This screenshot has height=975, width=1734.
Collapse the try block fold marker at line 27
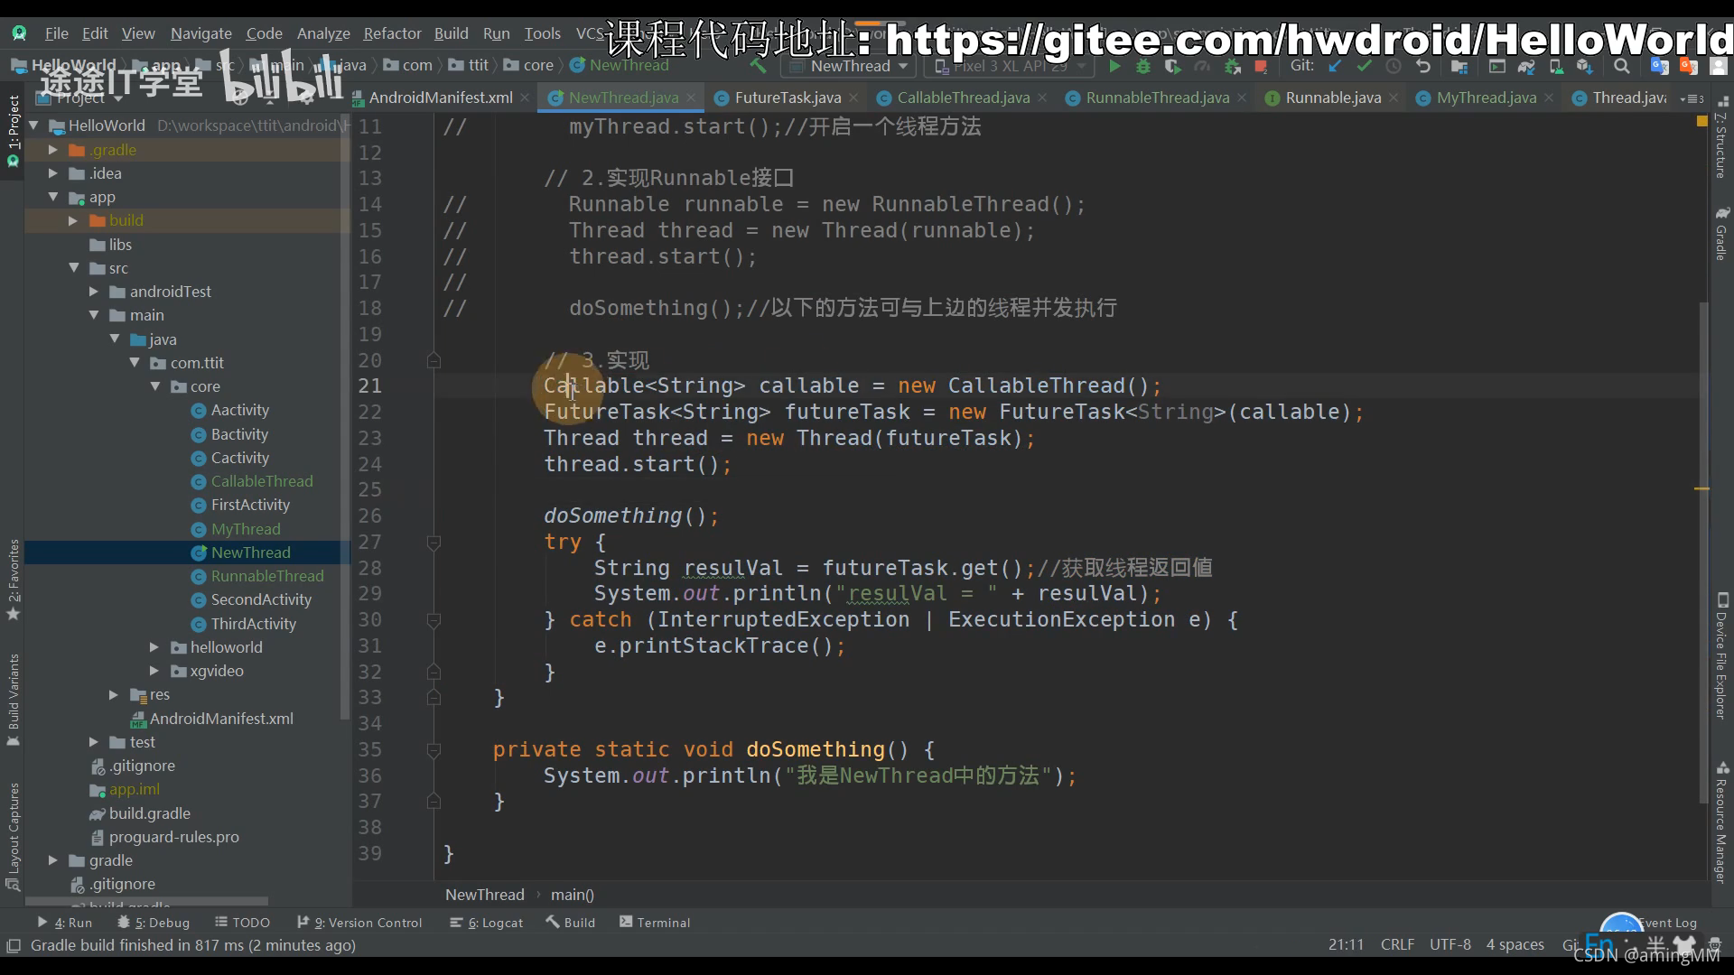point(433,543)
